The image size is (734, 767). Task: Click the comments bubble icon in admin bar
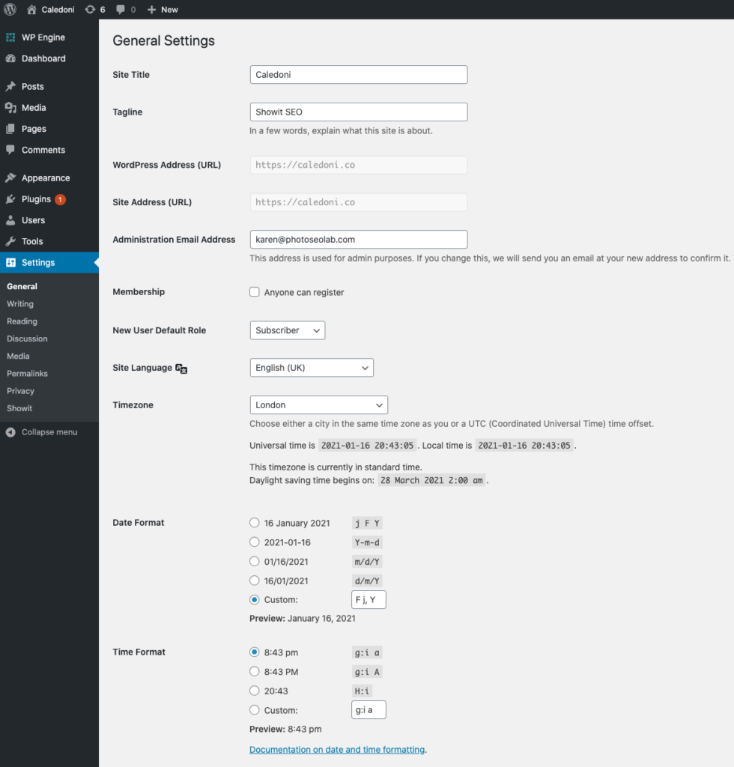click(121, 9)
